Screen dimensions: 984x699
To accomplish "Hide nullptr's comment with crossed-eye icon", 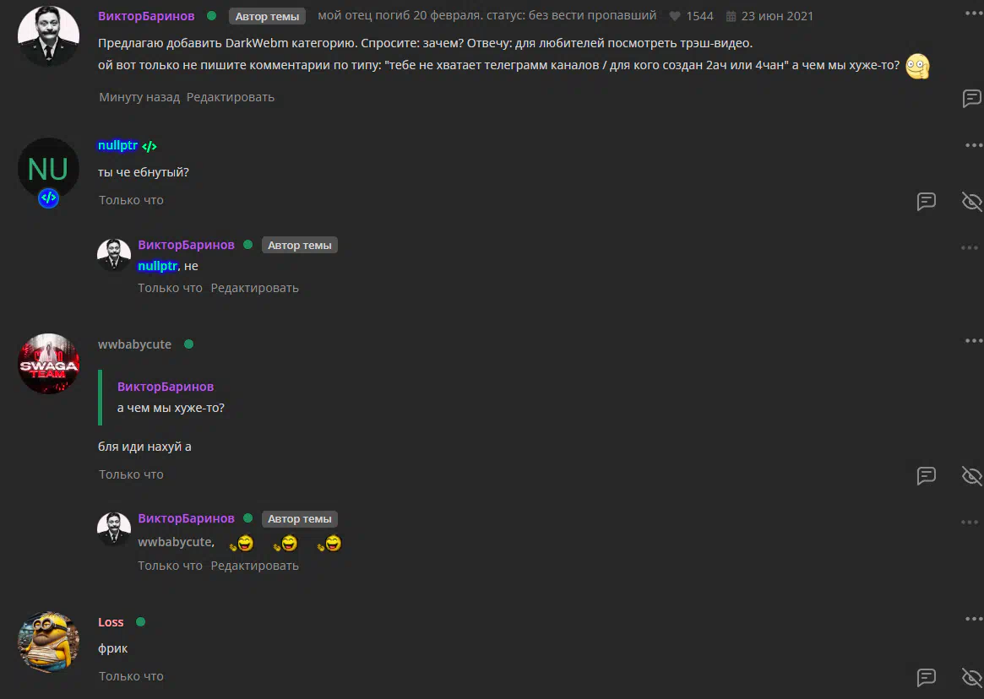I will click(972, 201).
